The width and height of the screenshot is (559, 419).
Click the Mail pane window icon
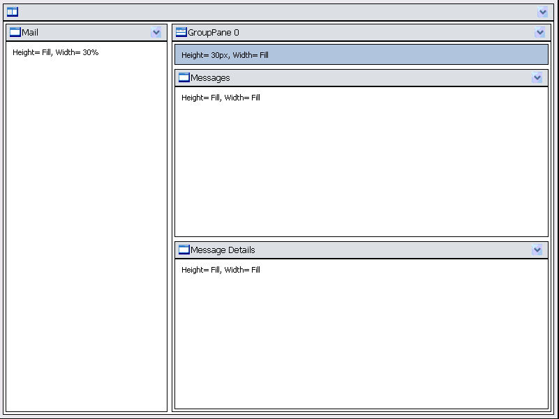(15, 32)
